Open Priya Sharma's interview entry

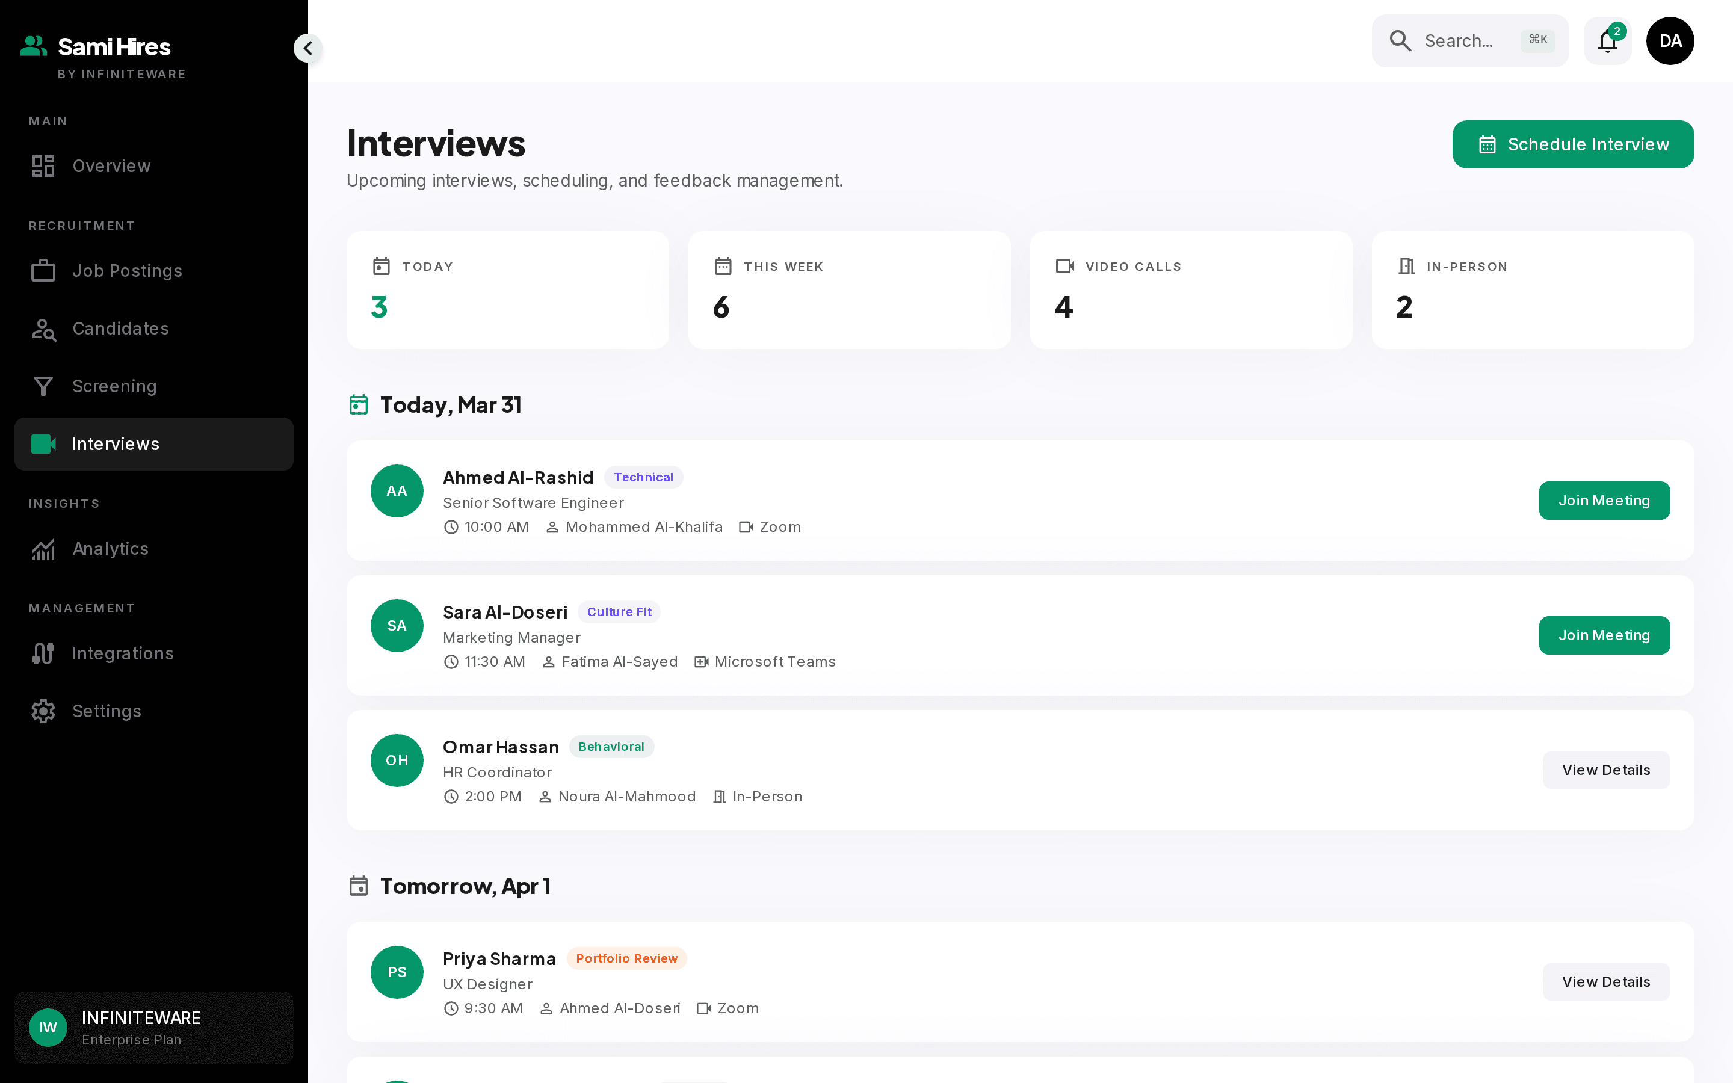1021,982
